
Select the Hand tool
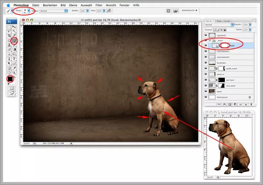point(9,73)
